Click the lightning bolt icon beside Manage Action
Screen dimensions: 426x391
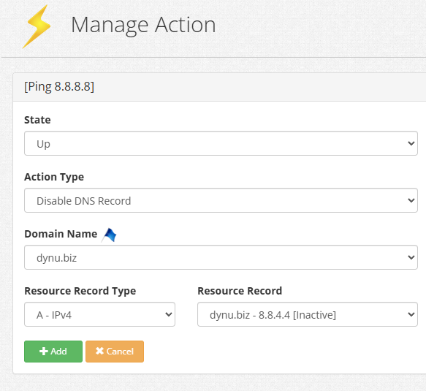[37, 26]
